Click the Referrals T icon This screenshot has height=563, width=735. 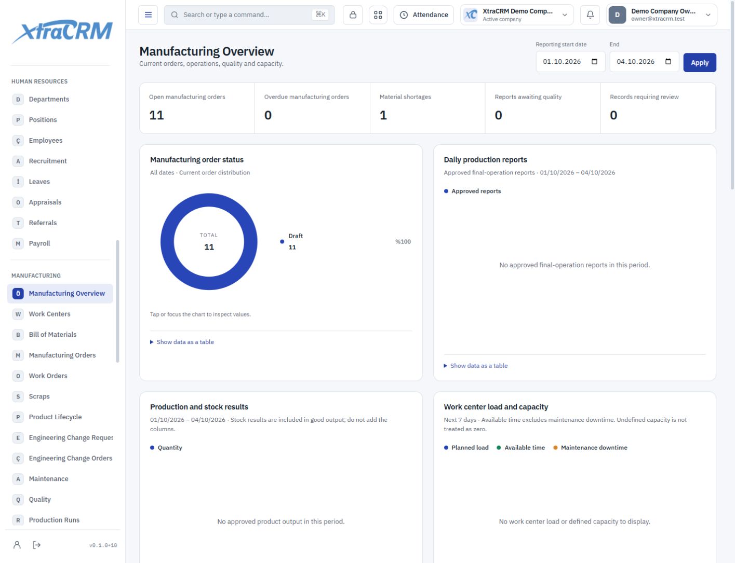[18, 223]
